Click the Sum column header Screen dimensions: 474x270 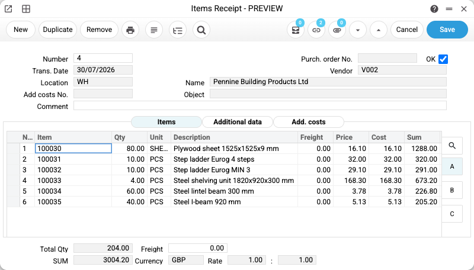pos(422,137)
